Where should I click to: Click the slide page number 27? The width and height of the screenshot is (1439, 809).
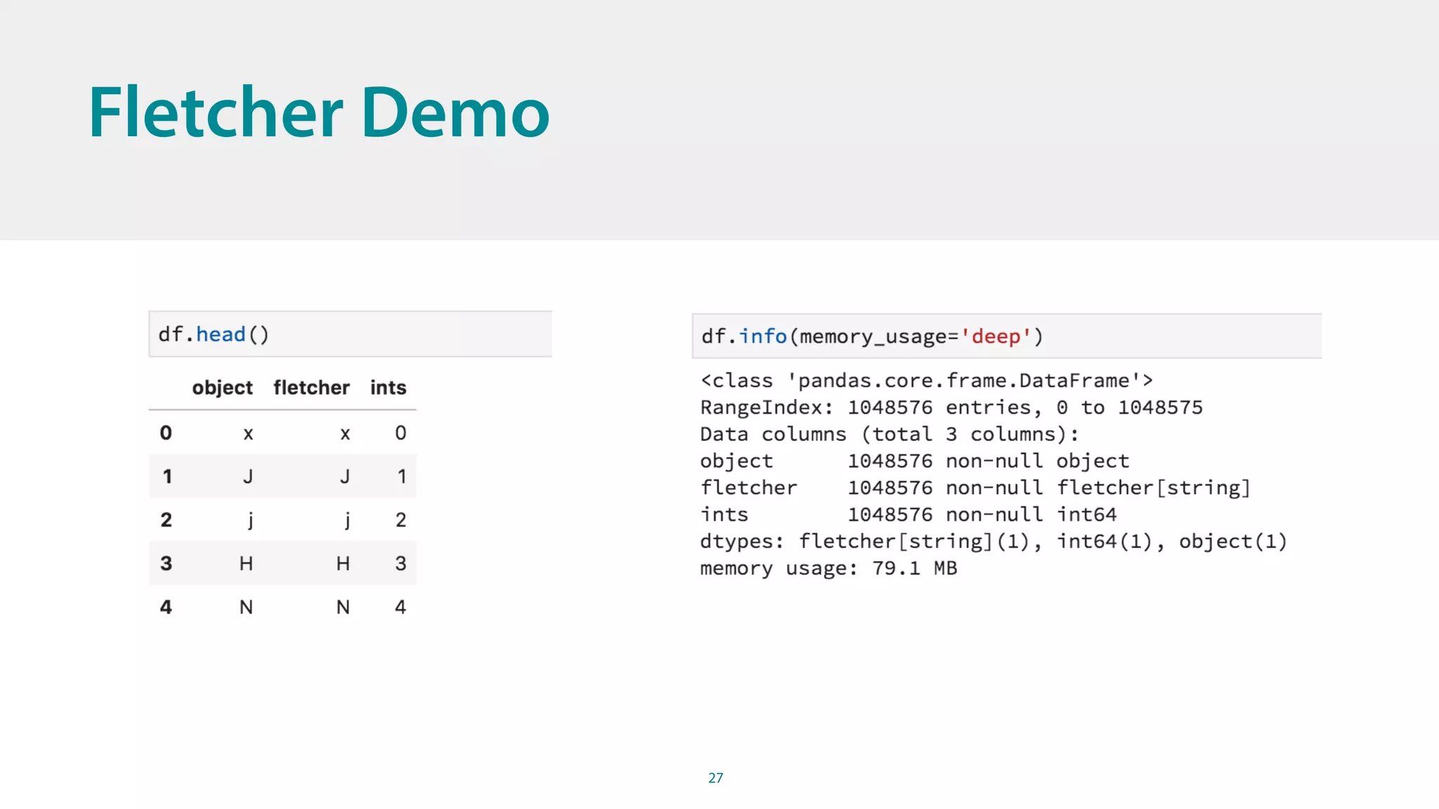pos(715,777)
